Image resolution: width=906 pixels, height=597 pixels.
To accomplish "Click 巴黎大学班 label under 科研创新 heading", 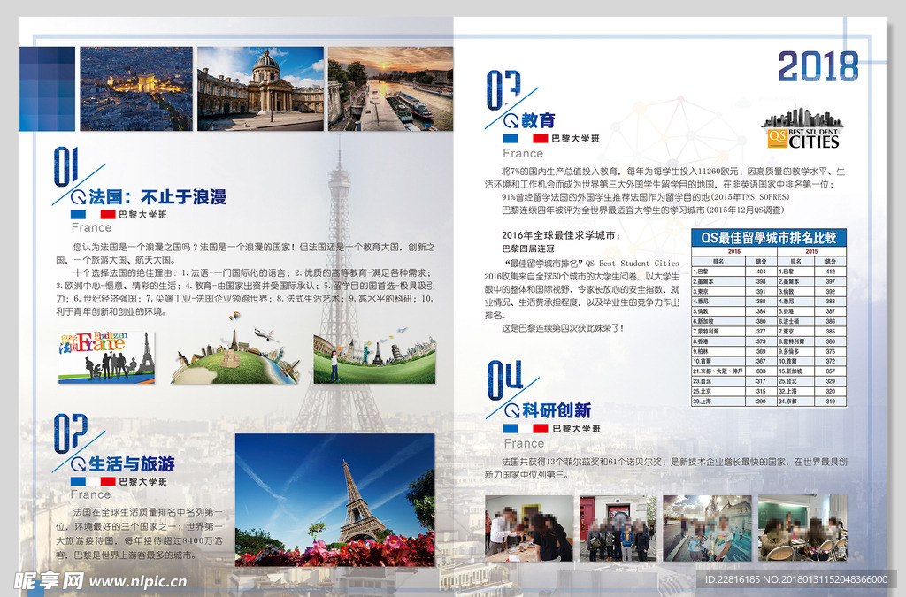I will (x=576, y=428).
